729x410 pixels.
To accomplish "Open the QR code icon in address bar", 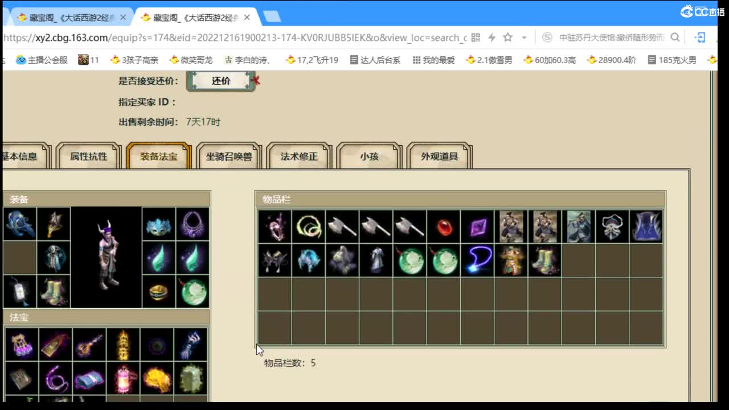I will 476,38.
